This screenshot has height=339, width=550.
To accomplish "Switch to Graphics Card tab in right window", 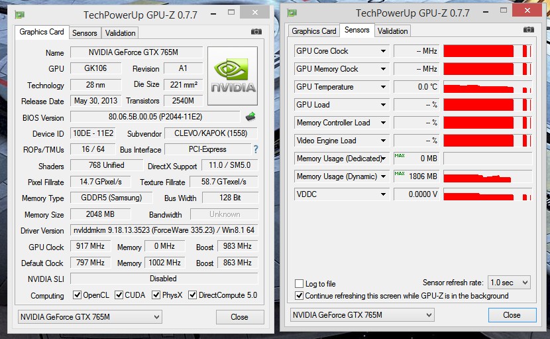I will (313, 31).
